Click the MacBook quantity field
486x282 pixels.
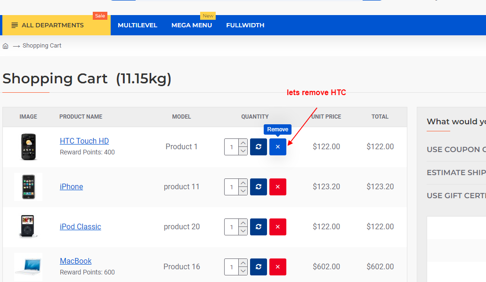[x=232, y=267]
